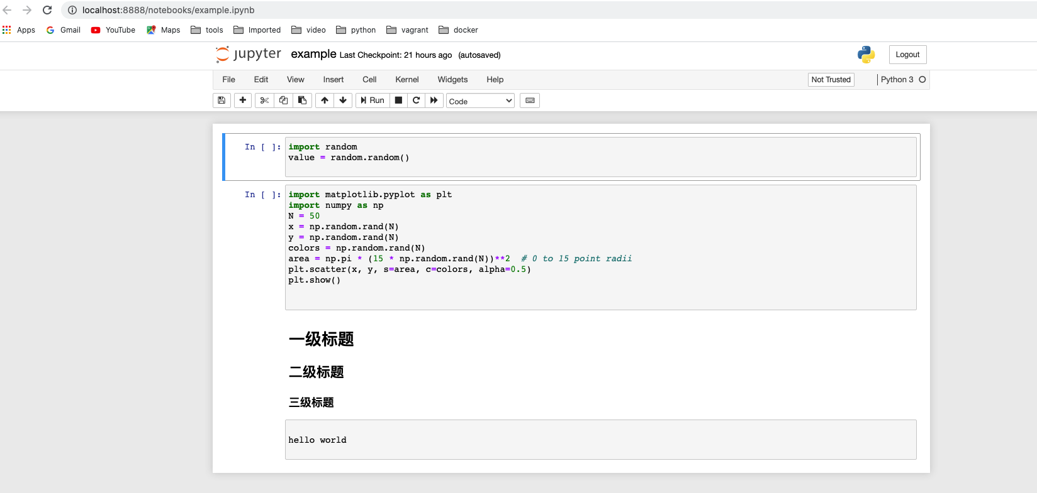The image size is (1037, 493).
Task: Open the tools bookmark folder
Action: click(x=207, y=30)
